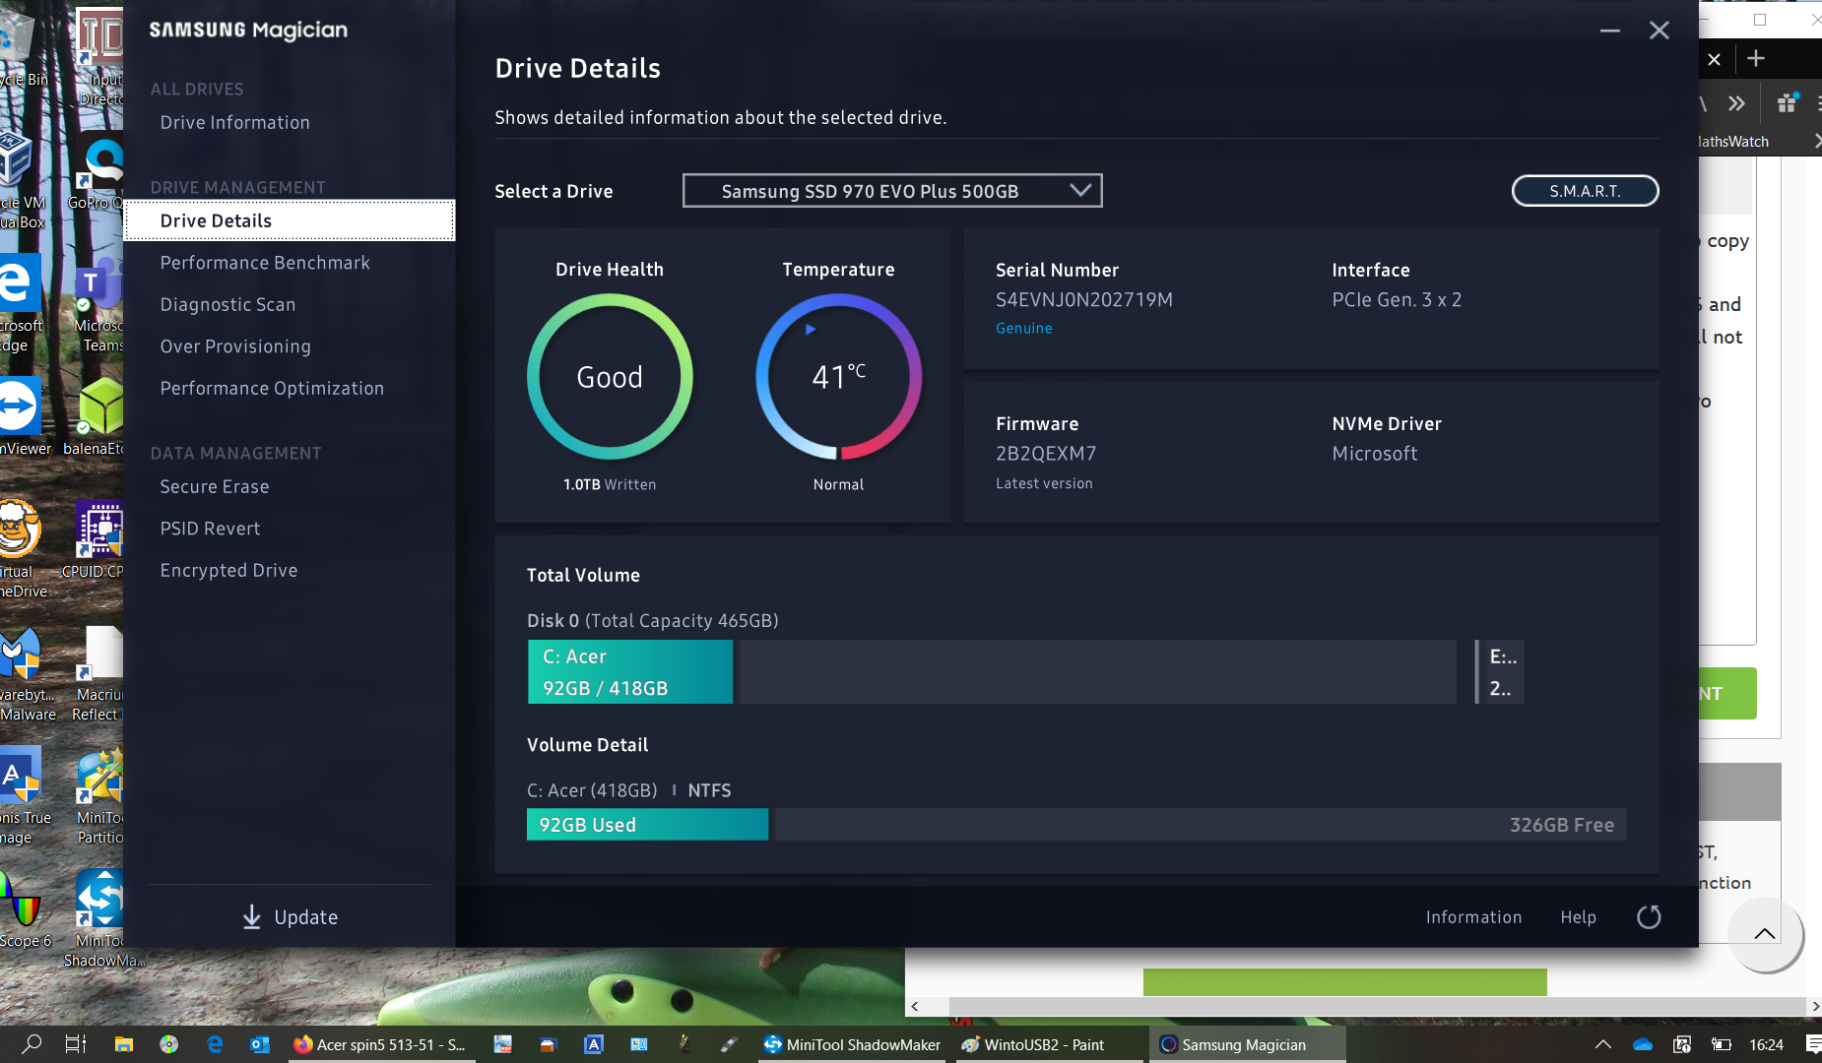The image size is (1822, 1063).
Task: Click browser scroll-to-top arrow button
Action: point(1765,934)
